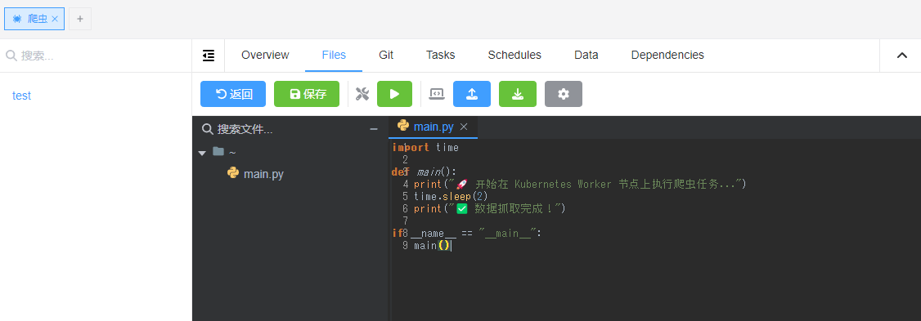Click the 'time.sleep(2)' code line

coord(451,196)
